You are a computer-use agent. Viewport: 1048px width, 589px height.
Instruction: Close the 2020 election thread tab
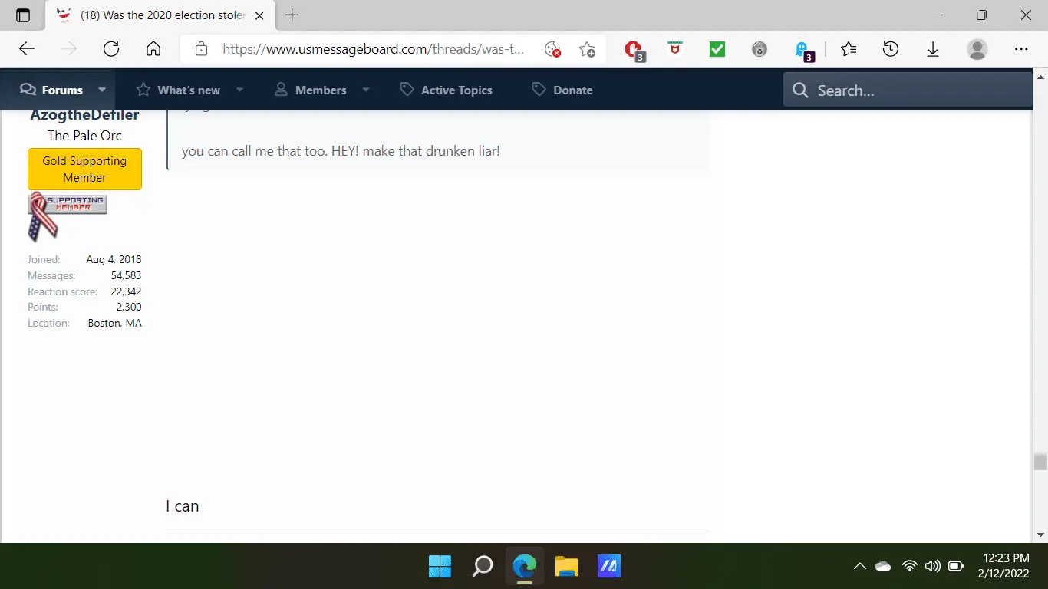259,15
